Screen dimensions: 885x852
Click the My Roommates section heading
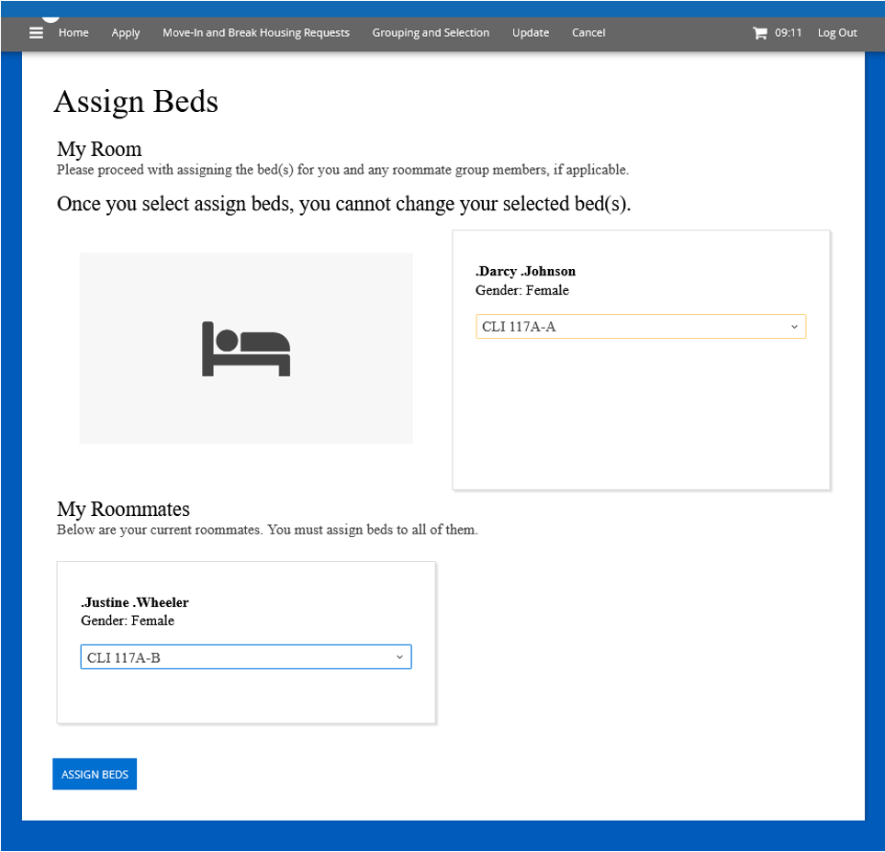[x=123, y=509]
